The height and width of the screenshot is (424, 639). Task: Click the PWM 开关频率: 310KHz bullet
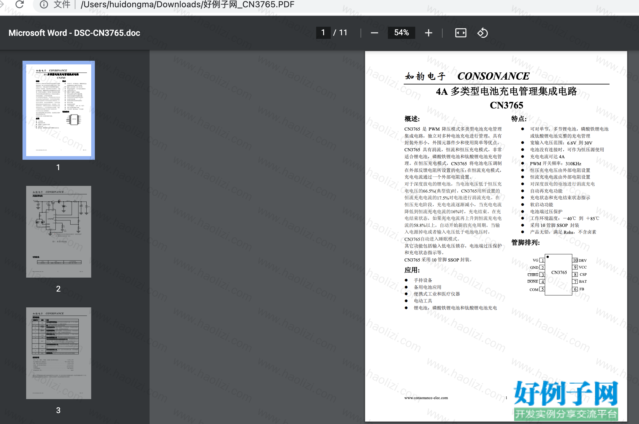(555, 163)
